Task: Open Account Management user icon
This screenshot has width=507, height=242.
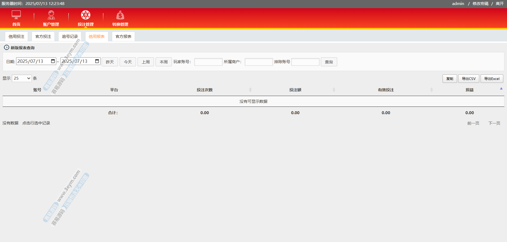Action: click(x=51, y=15)
